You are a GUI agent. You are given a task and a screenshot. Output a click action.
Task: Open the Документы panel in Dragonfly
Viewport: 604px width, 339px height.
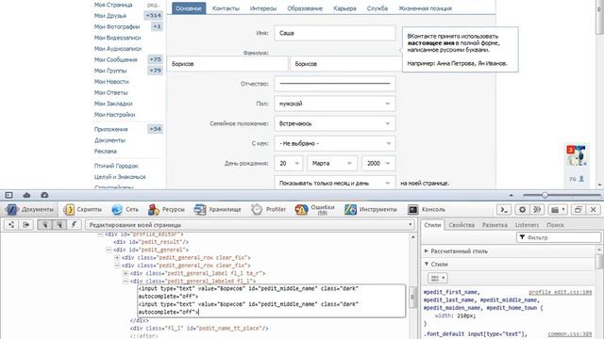click(29, 209)
